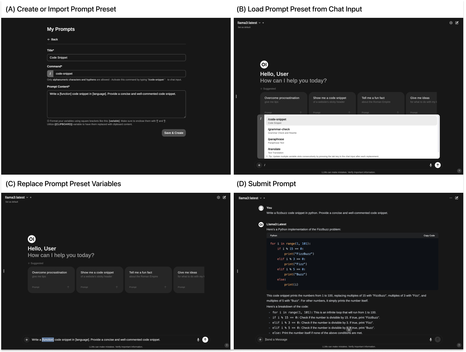
Task: Click the upload plus icon in panel C chat input
Action: [x=27, y=340]
